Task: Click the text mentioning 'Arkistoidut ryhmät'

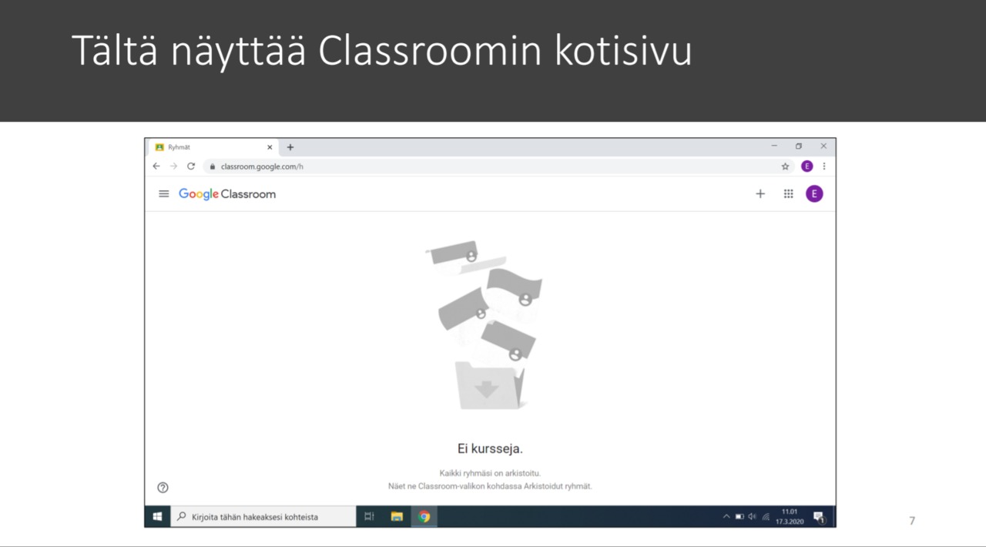Action: tap(490, 486)
